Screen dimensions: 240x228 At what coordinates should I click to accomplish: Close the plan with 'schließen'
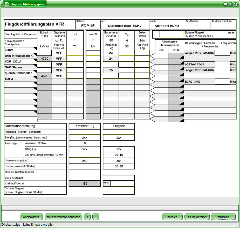[223, 217]
